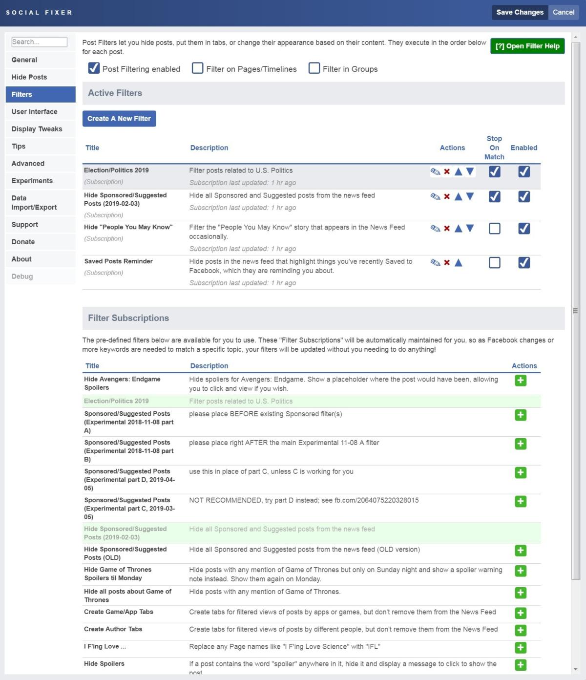Screen dimensions: 586x680
Task: Save Changes to settings
Action: pos(520,12)
